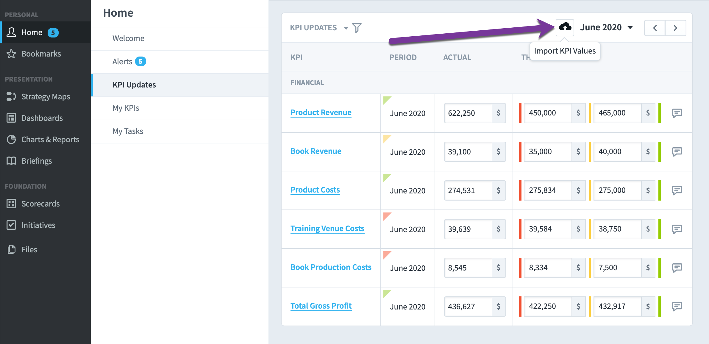
Task: Expand the KPI UPDATES dropdown arrow
Action: coord(346,28)
